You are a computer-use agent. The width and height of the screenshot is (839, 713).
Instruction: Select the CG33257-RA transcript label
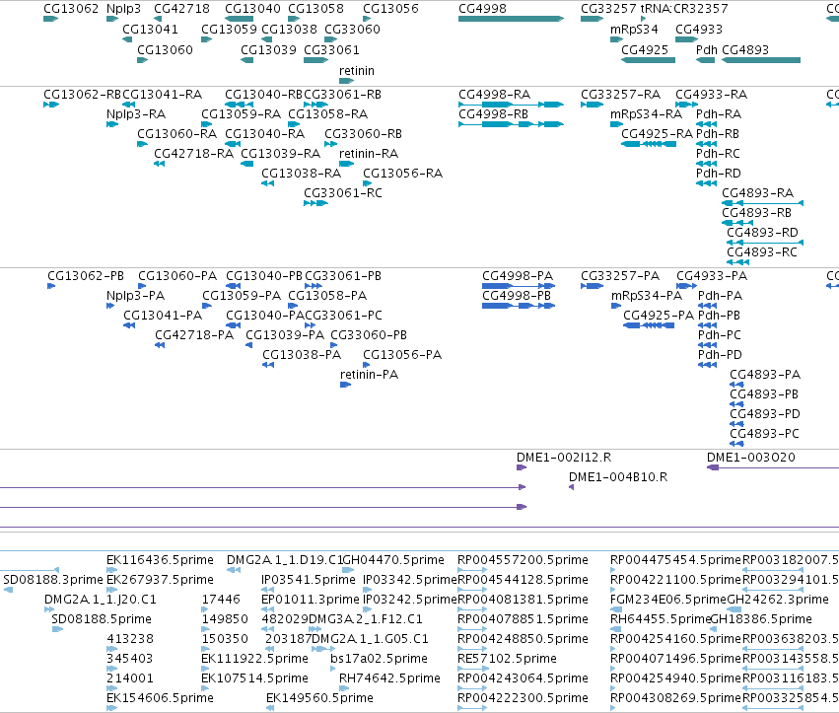point(621,95)
